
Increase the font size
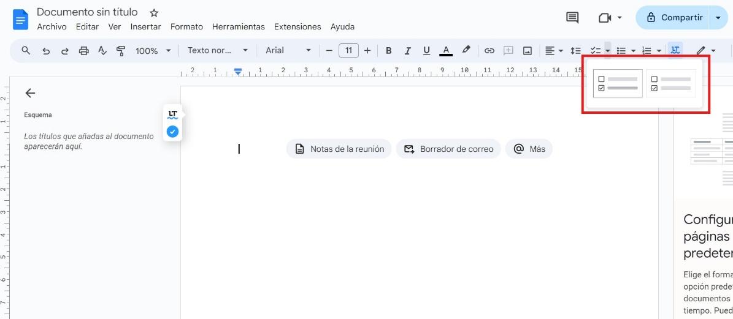click(x=367, y=50)
